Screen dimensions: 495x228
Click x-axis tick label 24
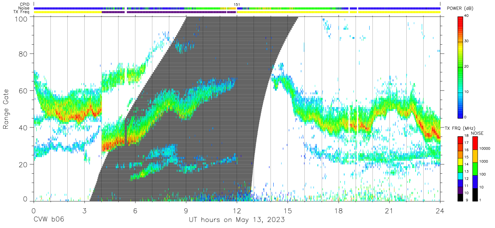[440, 211]
